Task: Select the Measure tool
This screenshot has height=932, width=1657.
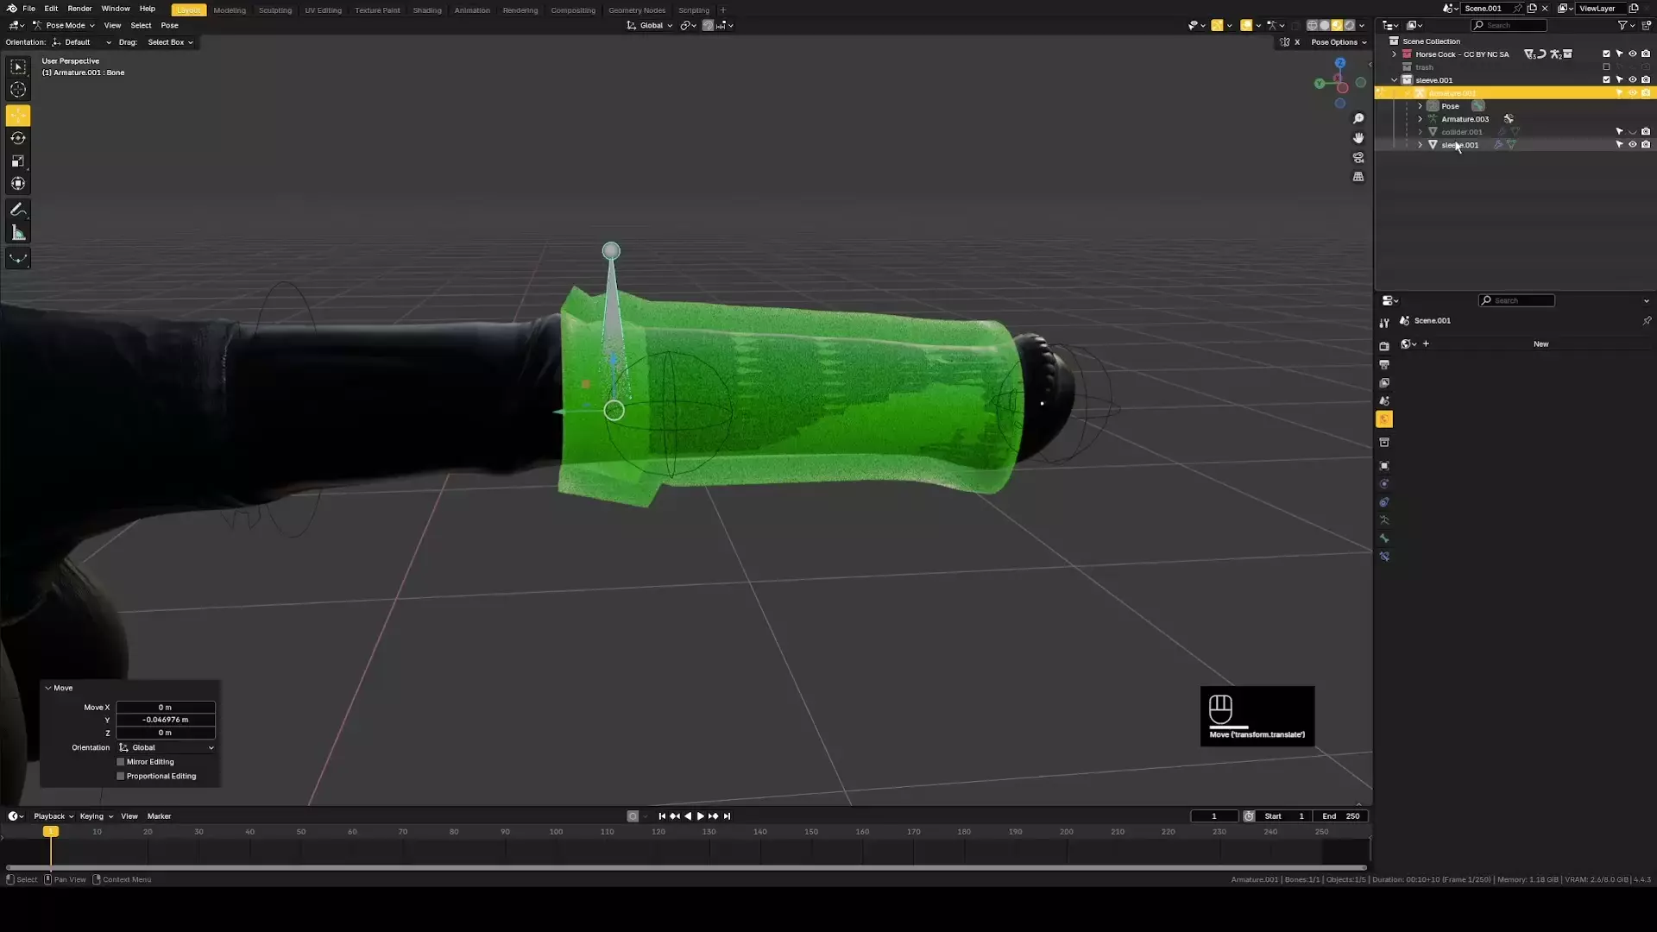Action: pyautogui.click(x=18, y=233)
